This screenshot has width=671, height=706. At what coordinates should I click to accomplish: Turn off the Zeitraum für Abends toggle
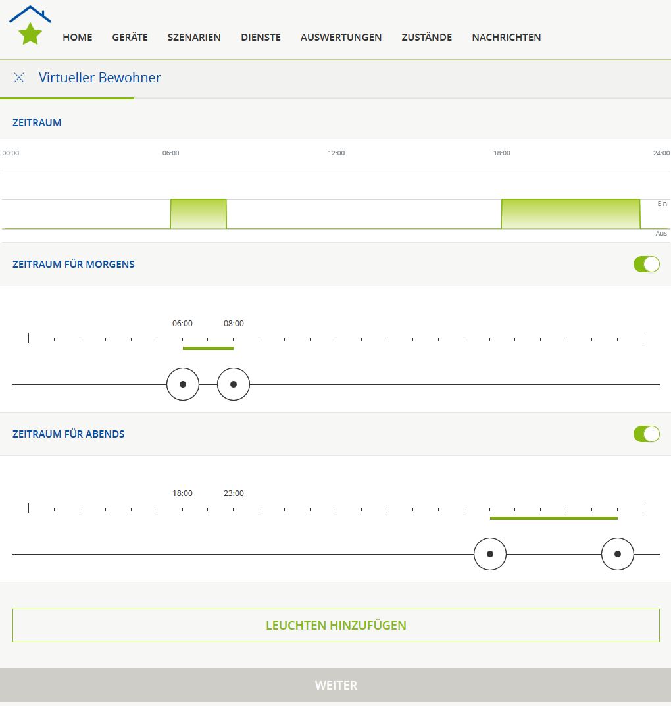coord(646,434)
